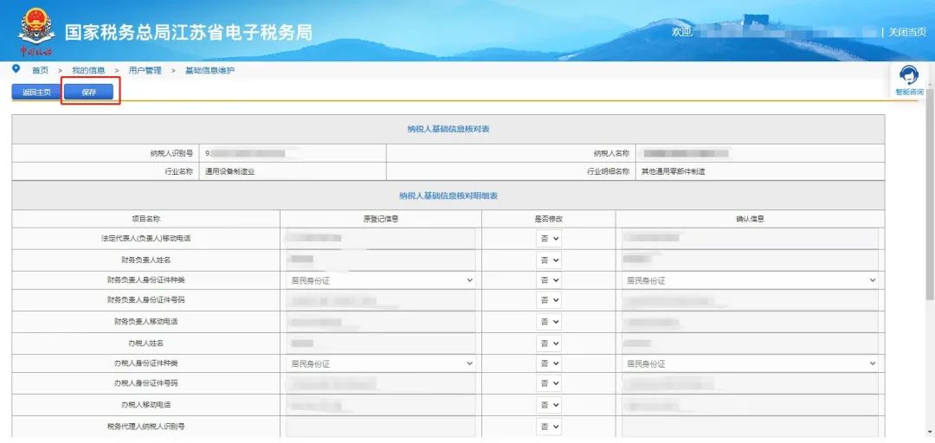Open confirmed 财务负责人身份证件种类 dropdown
The width and height of the screenshot is (935, 443).
(750, 280)
